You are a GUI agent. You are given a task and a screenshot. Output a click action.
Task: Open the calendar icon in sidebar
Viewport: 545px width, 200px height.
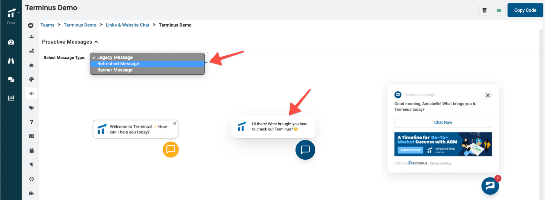(32, 150)
